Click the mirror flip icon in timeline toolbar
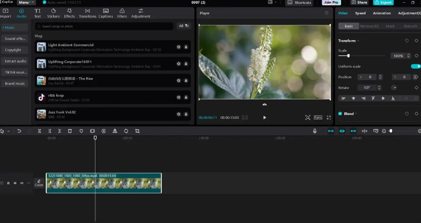 115,131
